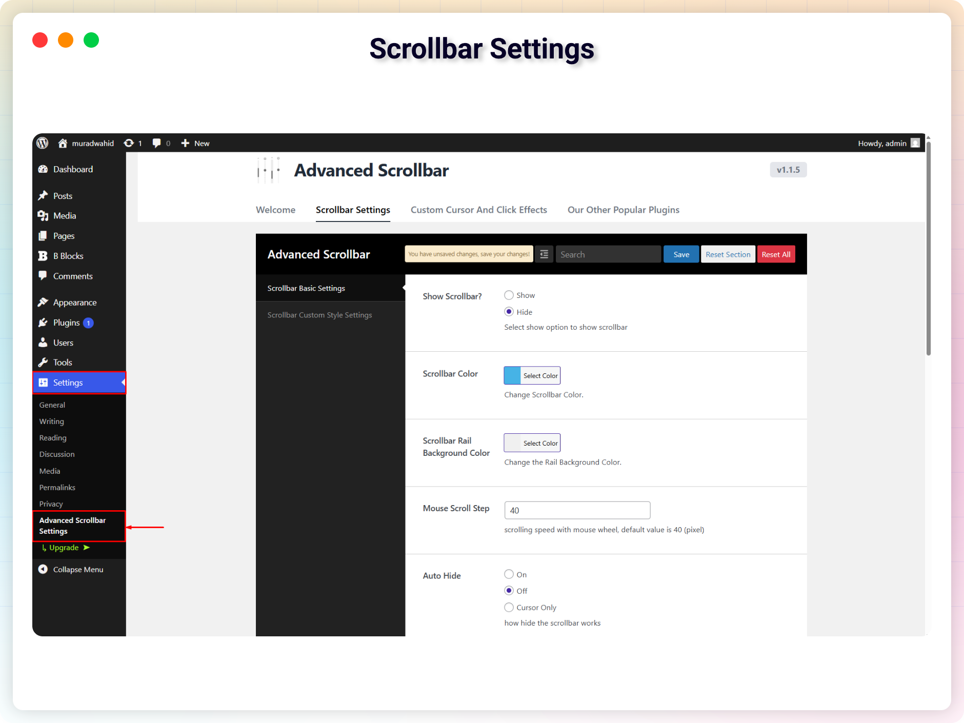Screen dimensions: 964x723
Task: Select Scrollbar Basic Settings section
Action: [330, 288]
